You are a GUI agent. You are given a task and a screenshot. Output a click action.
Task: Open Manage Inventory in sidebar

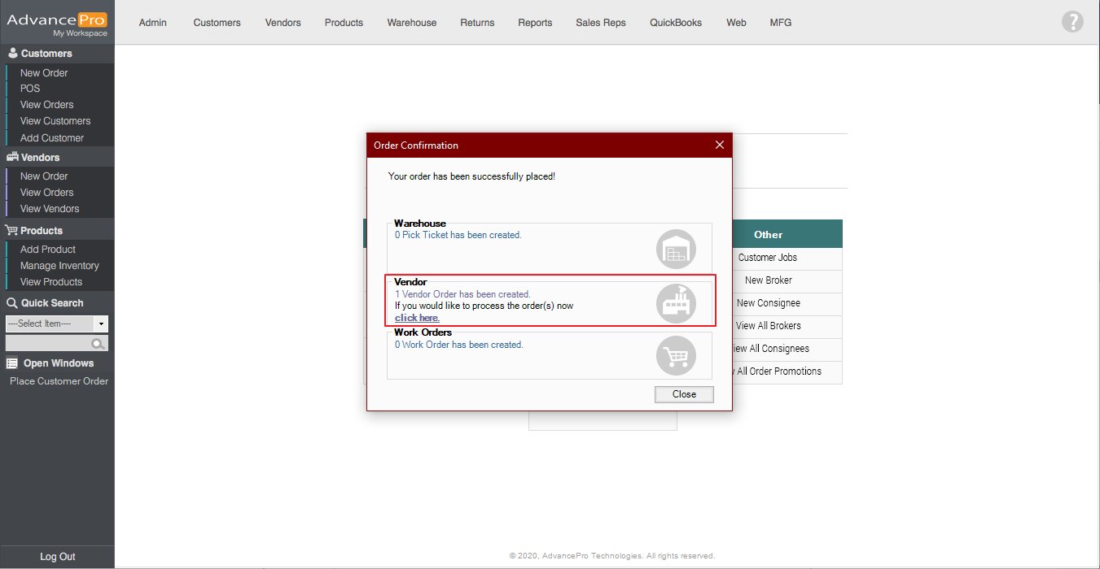[x=59, y=266]
